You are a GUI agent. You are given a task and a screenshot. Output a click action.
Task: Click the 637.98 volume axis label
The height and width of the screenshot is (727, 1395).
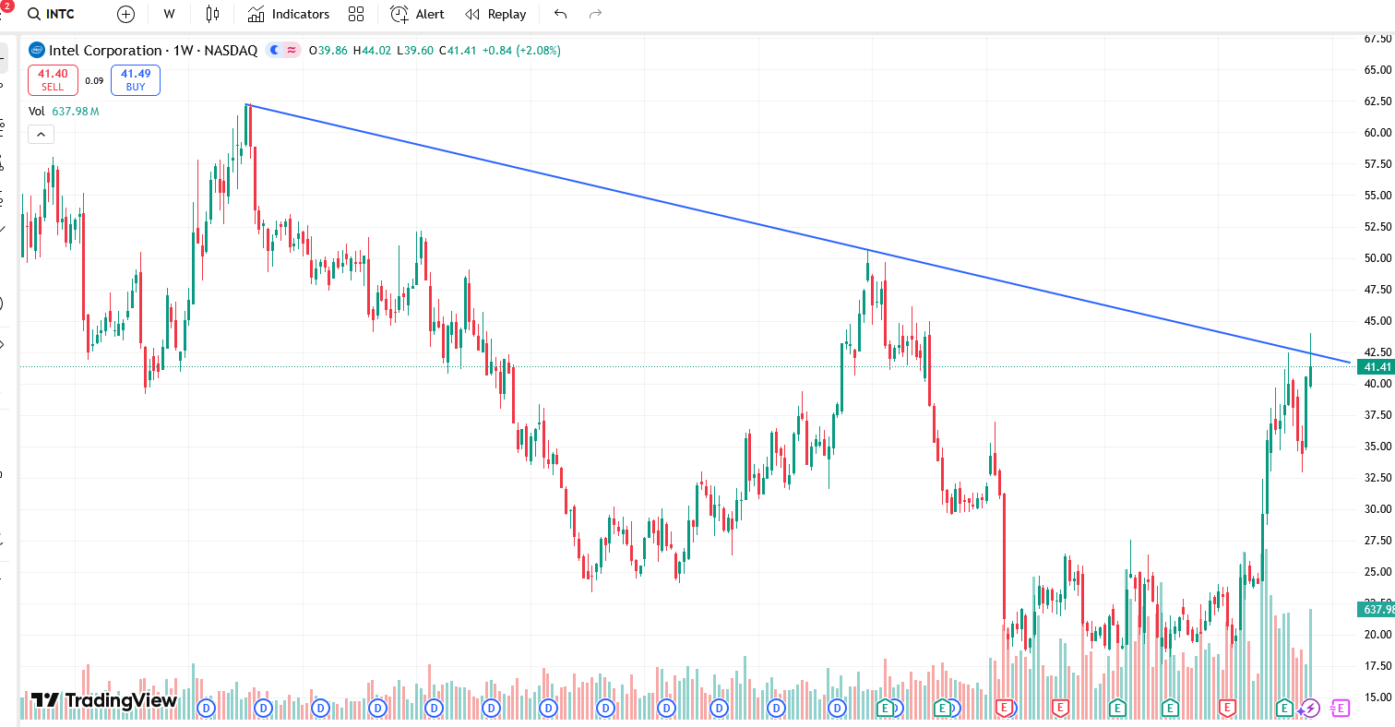click(1376, 610)
